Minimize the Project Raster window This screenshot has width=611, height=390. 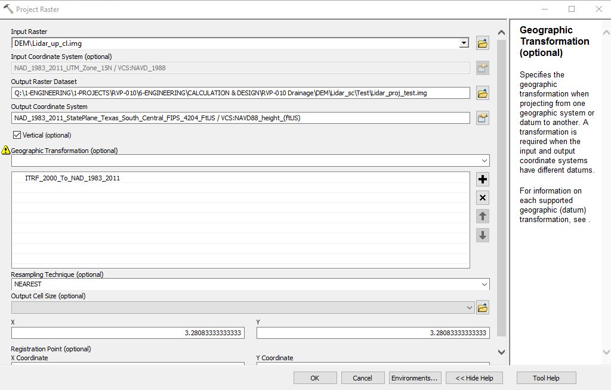coord(545,9)
